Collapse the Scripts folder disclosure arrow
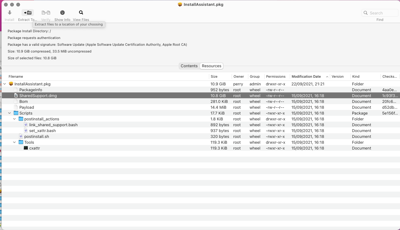This screenshot has height=230, width=400. point(10,113)
